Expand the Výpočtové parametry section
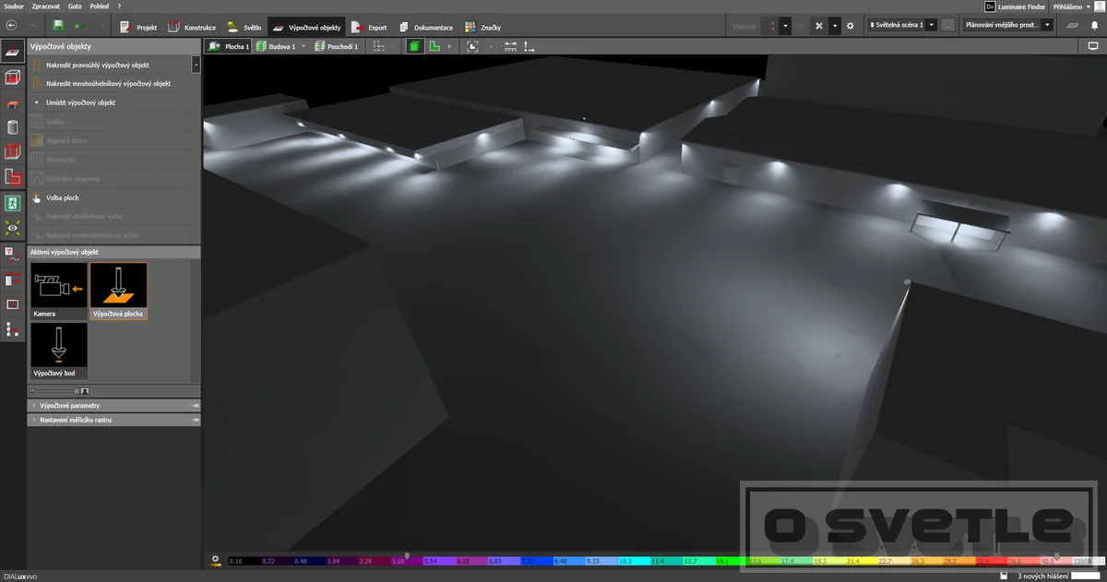 (114, 405)
